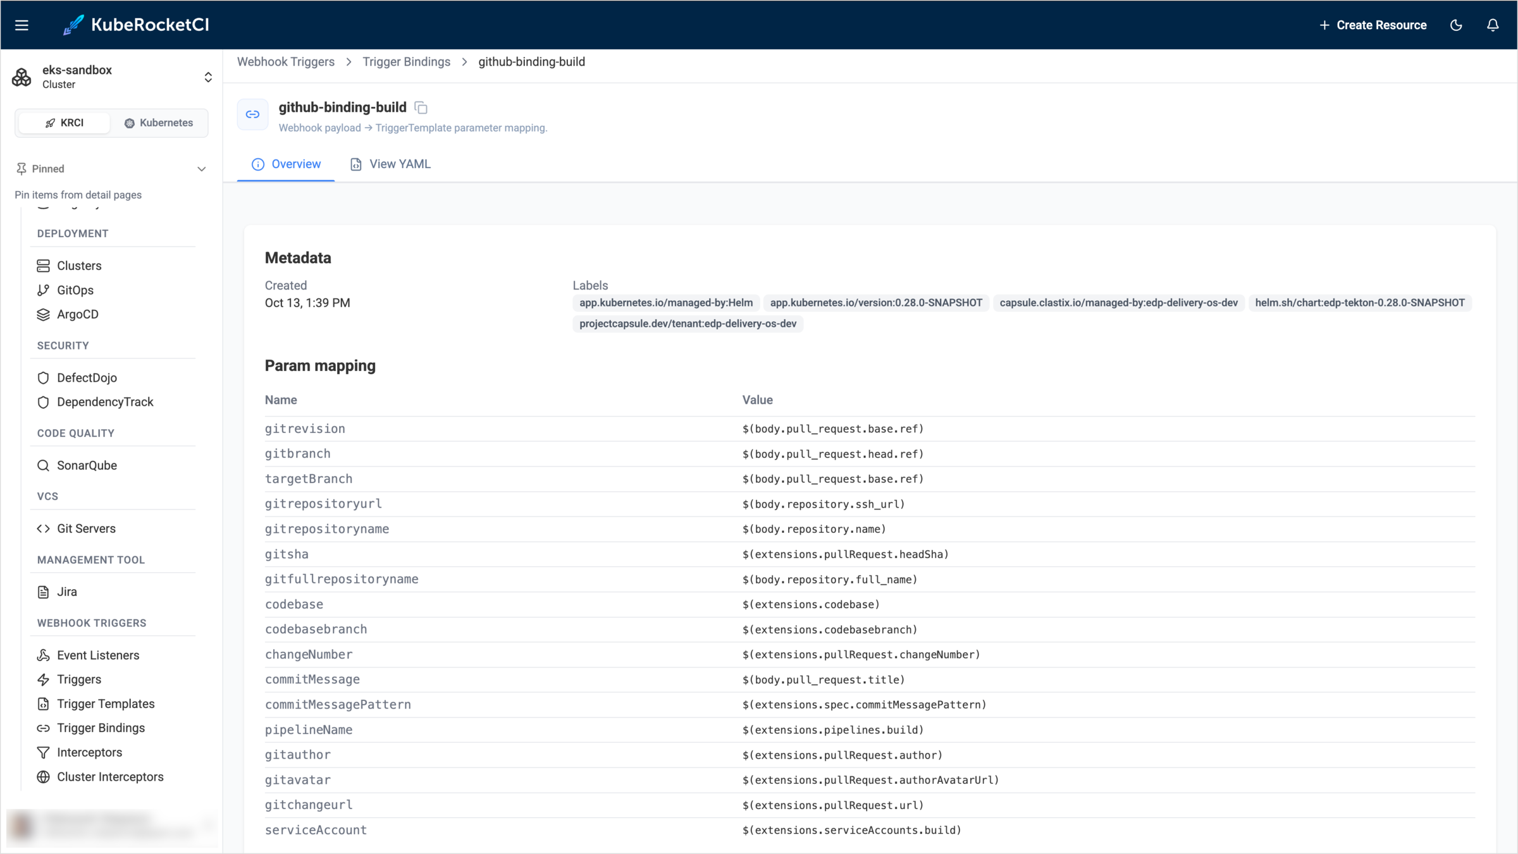Image resolution: width=1518 pixels, height=854 pixels.
Task: Click Create Resource button
Action: (x=1373, y=25)
